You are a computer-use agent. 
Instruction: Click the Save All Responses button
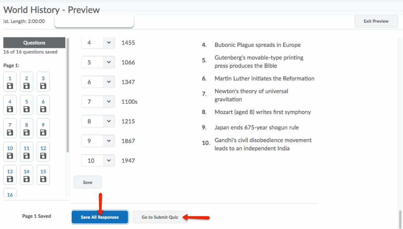(x=100, y=217)
